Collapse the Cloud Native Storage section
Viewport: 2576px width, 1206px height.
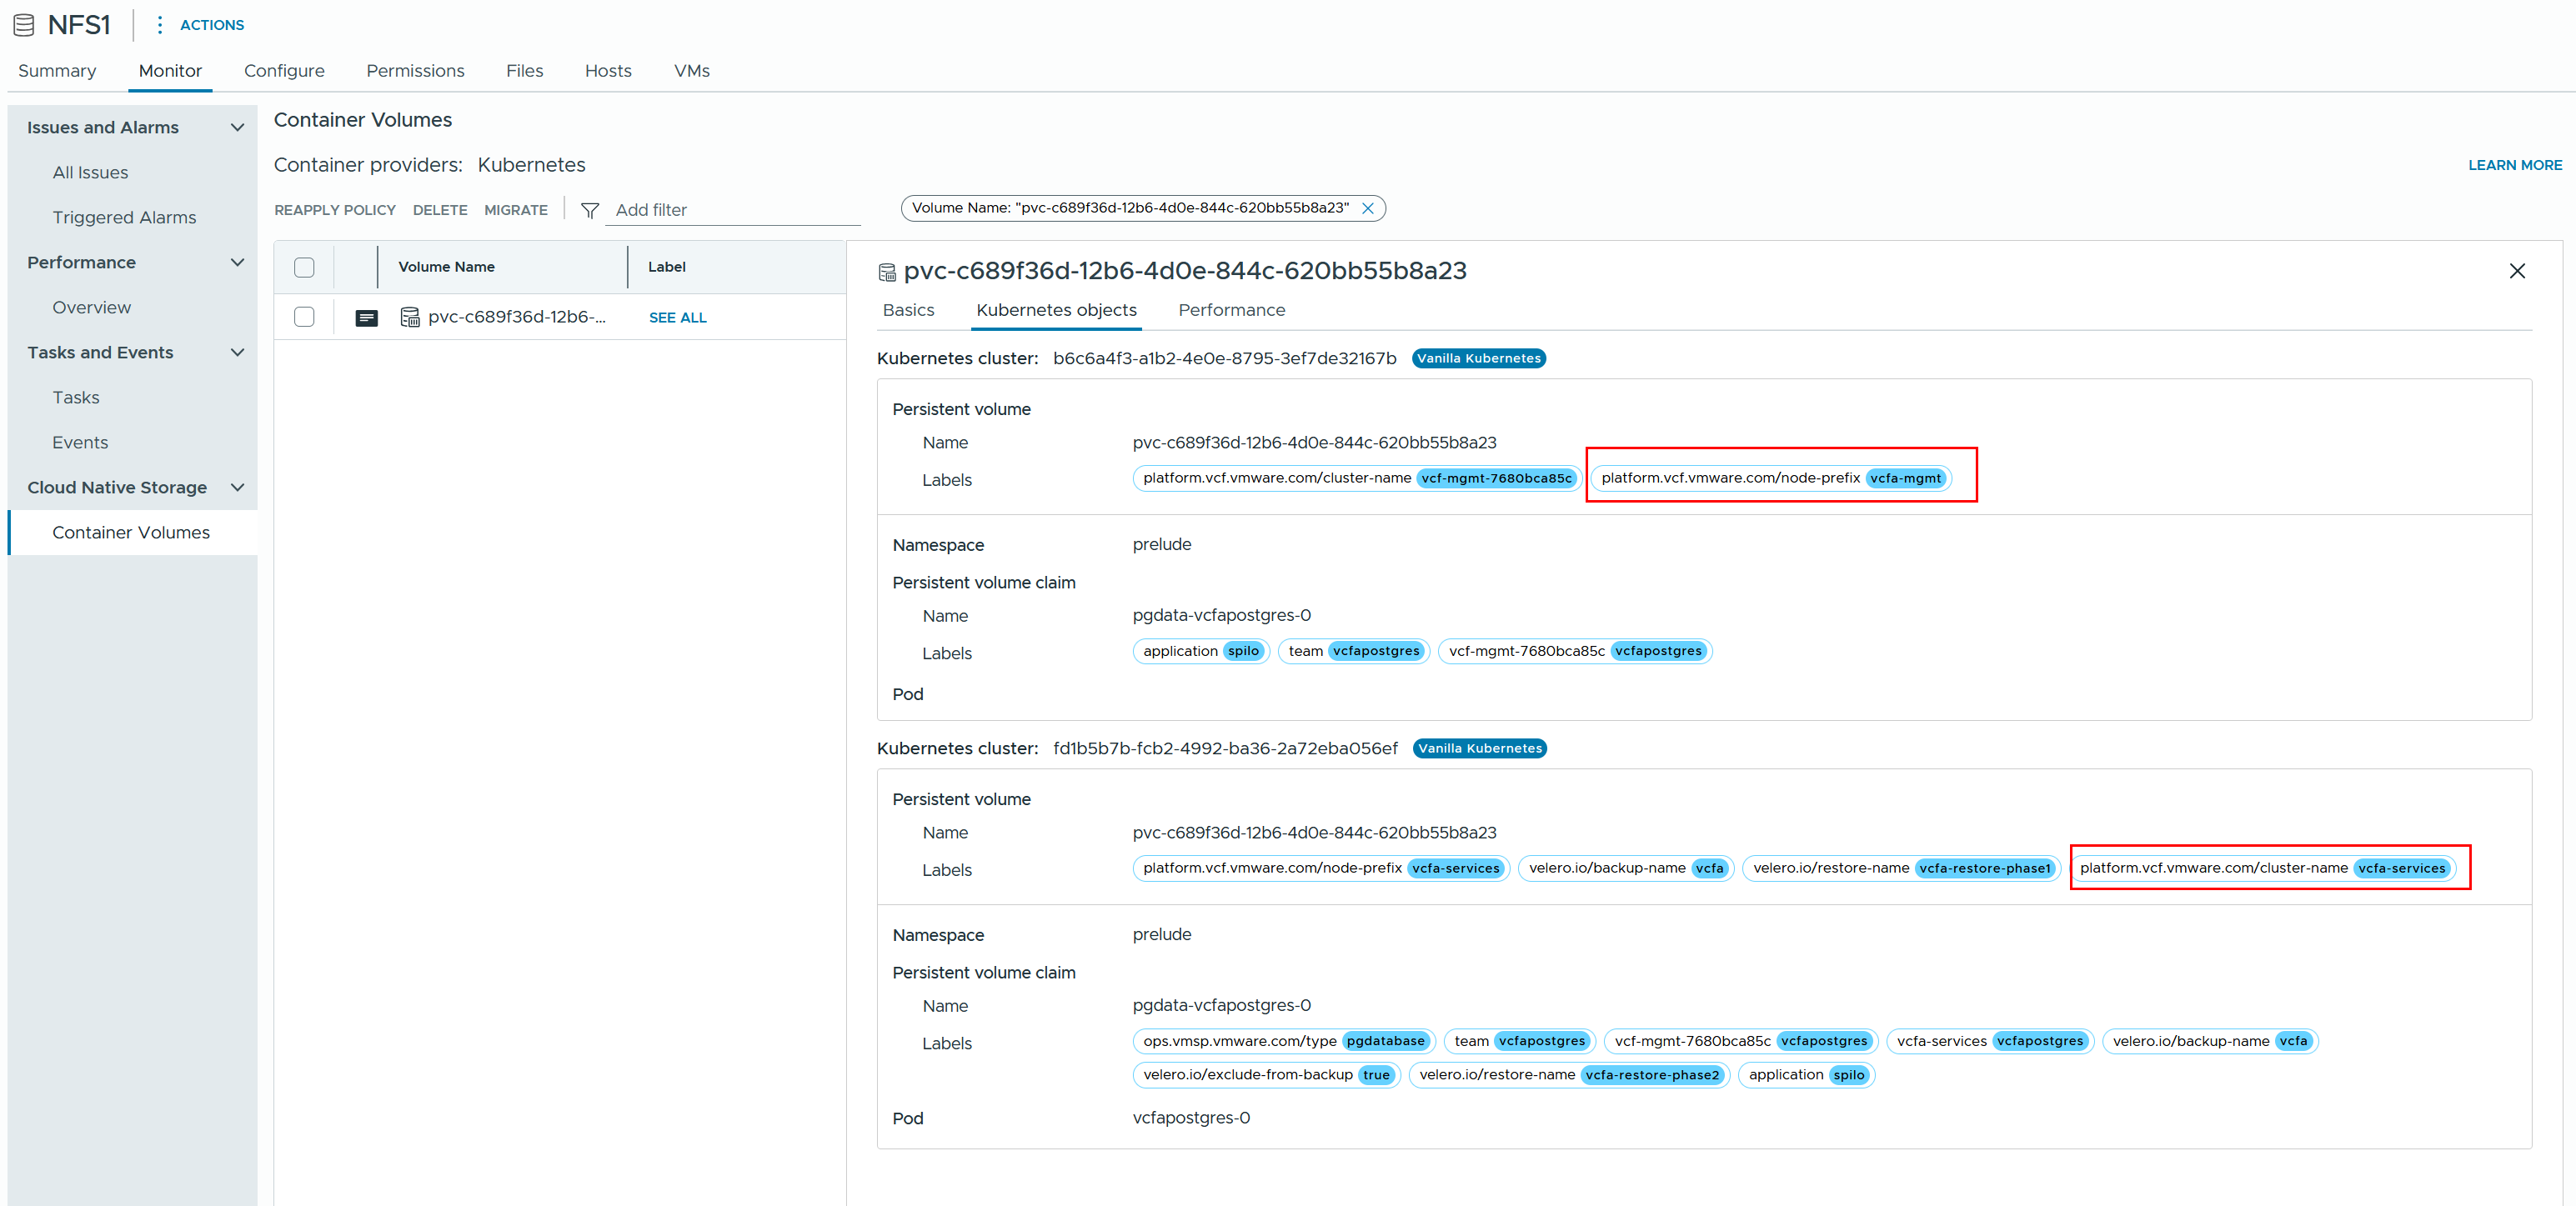(x=237, y=487)
